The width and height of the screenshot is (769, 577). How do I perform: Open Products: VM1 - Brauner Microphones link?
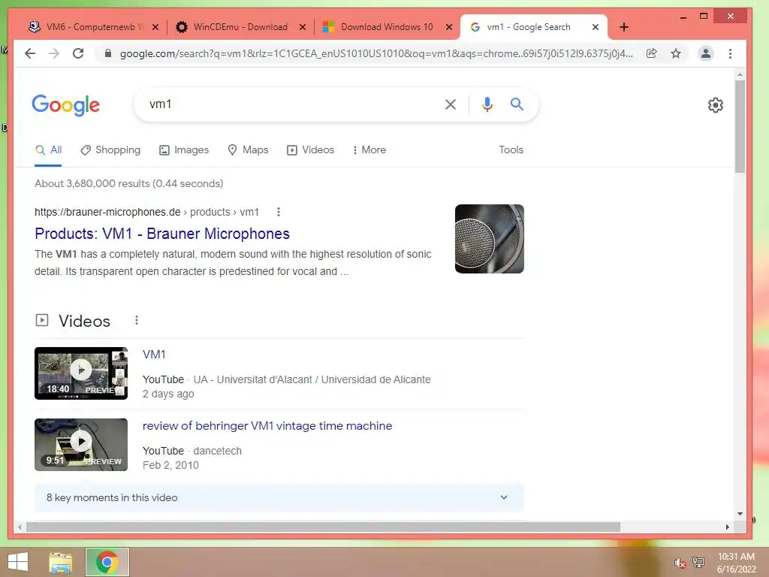[x=162, y=234]
